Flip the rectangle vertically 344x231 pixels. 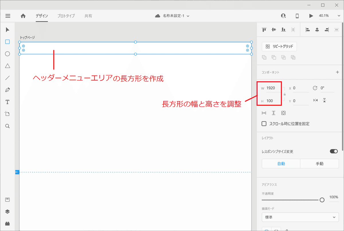click(x=324, y=100)
